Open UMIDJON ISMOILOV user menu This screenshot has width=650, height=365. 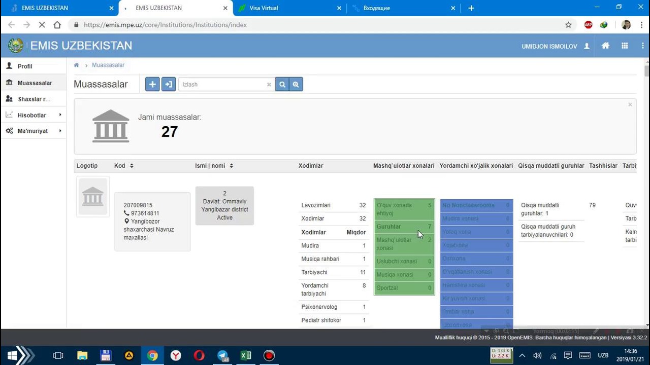pos(555,46)
